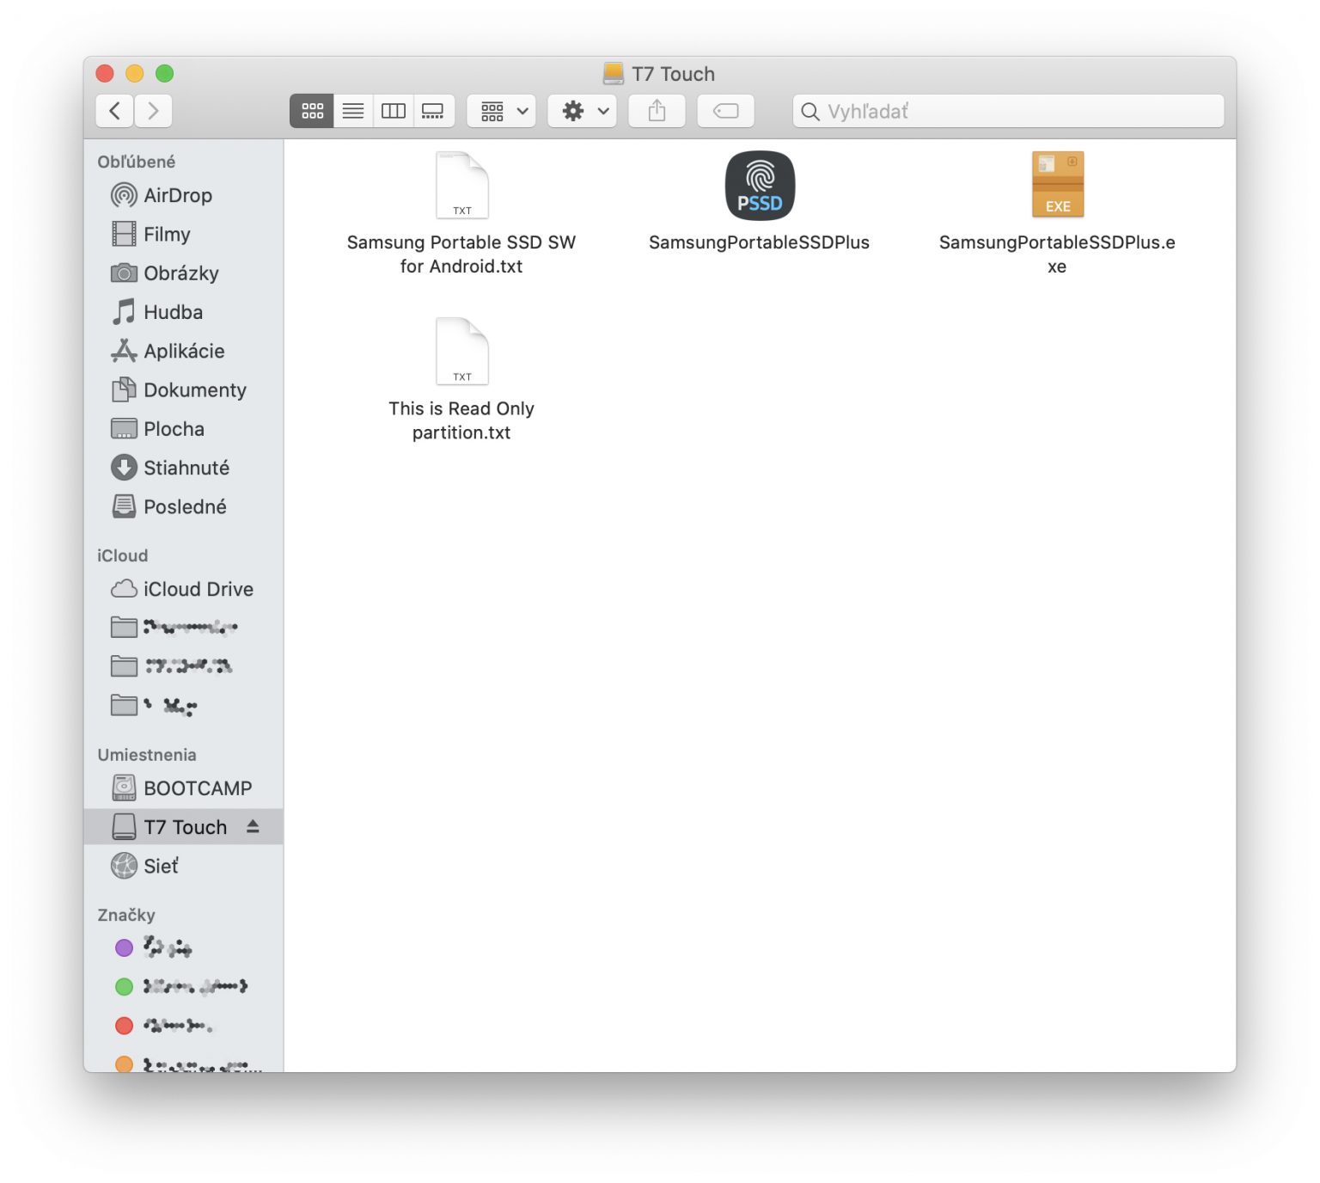Screen dimensions: 1320x1183
Task: Go back using the back arrow
Action: pyautogui.click(x=114, y=111)
